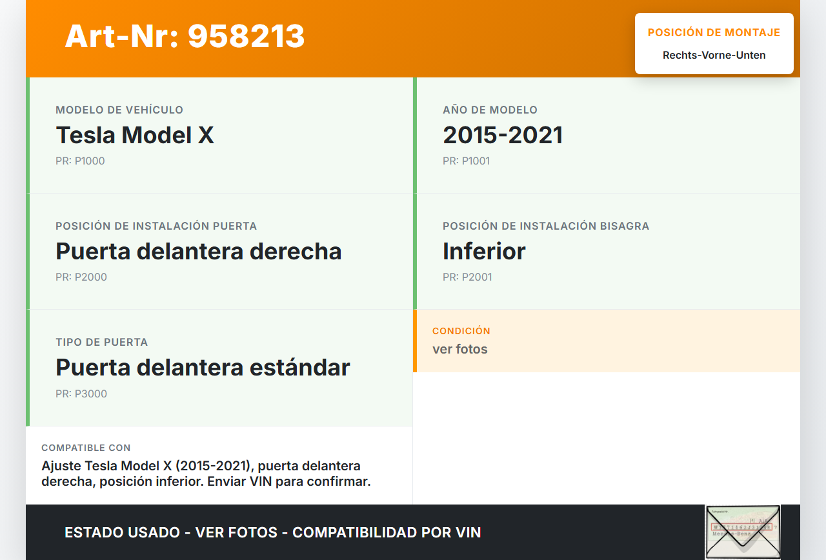Click the 'Art-Nr: 958213' heading
This screenshot has height=560, width=826.
[185, 36]
